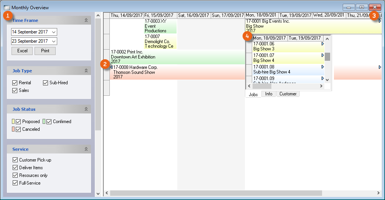Click arrow on Big Show 4 row
Viewport: 385px width, 200px height.
click(323, 55)
